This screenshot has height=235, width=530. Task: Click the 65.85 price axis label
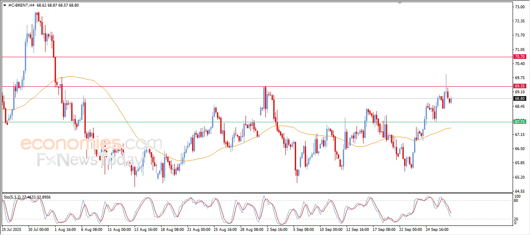[519, 163]
